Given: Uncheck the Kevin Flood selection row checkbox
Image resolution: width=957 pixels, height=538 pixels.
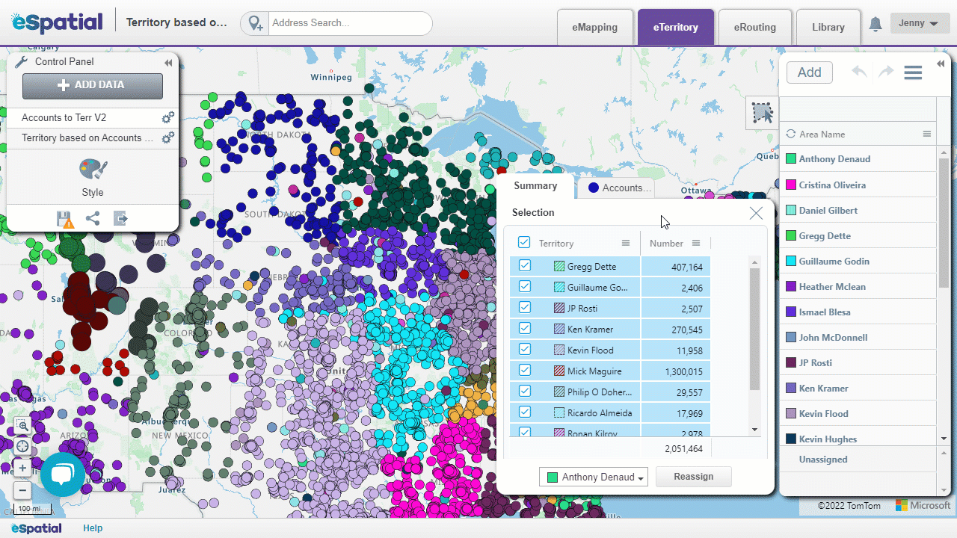Looking at the screenshot, I should point(524,350).
